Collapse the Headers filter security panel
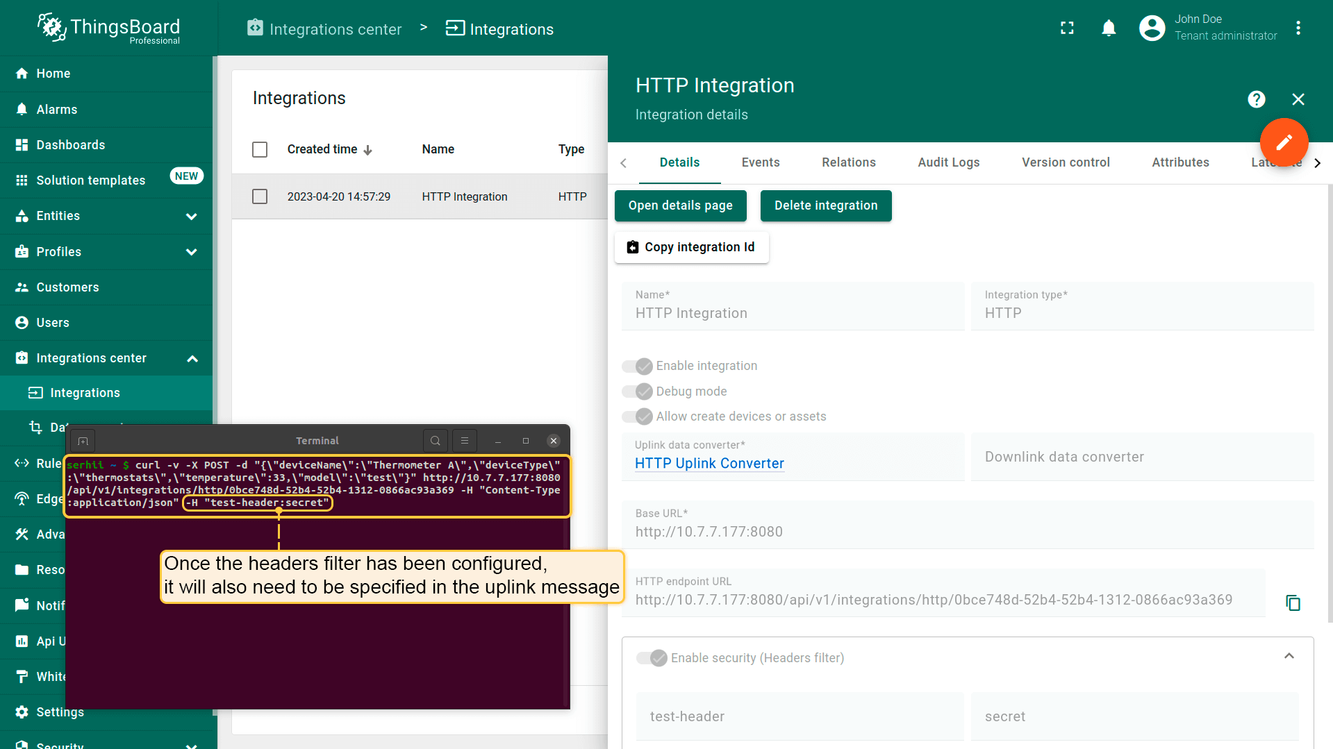This screenshot has width=1333, height=749. 1289,656
